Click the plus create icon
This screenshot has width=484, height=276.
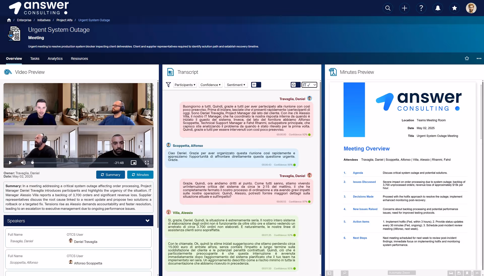(404, 8)
